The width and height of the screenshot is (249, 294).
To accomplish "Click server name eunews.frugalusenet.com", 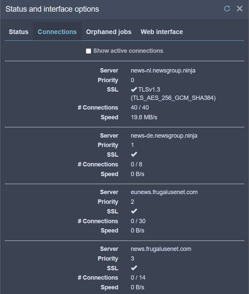I will [x=164, y=192].
